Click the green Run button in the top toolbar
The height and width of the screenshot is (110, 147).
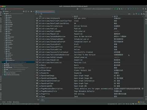(115, 9)
